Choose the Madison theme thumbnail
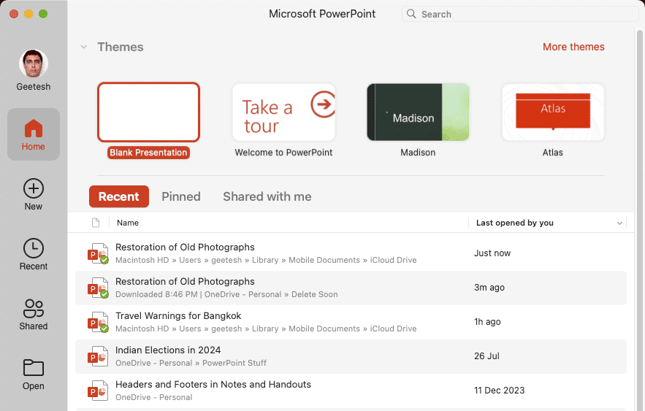 click(x=418, y=112)
